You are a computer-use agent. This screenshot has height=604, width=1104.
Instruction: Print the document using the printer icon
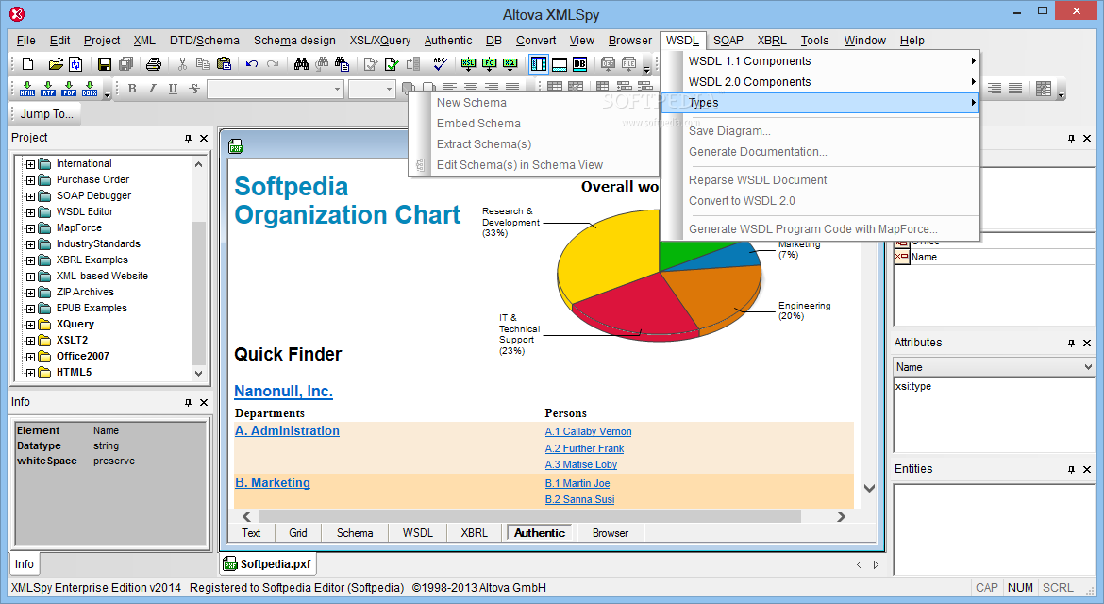(x=154, y=64)
